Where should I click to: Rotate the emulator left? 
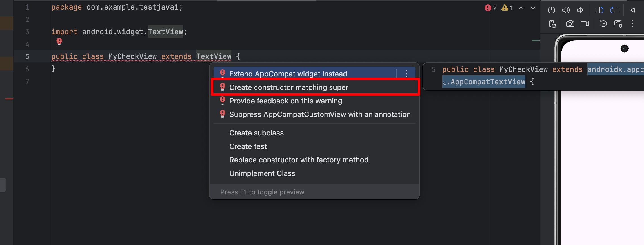[x=599, y=10]
